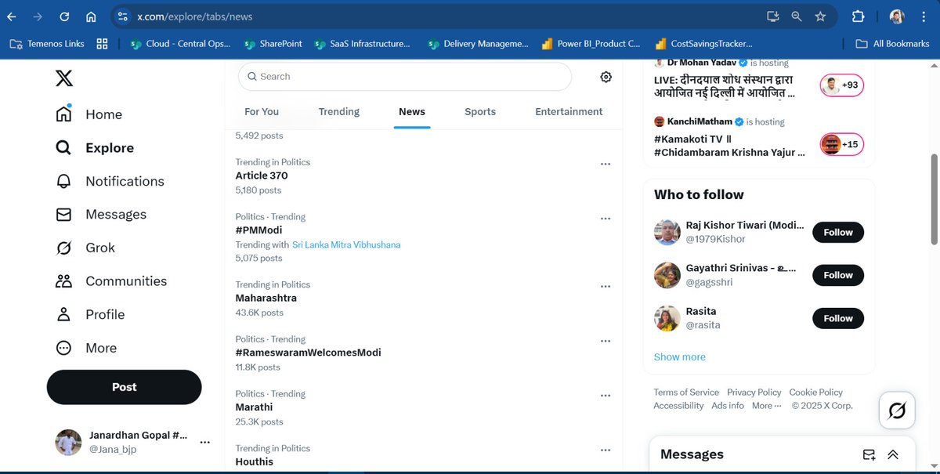Open options for #PMModi trend

coord(605,219)
